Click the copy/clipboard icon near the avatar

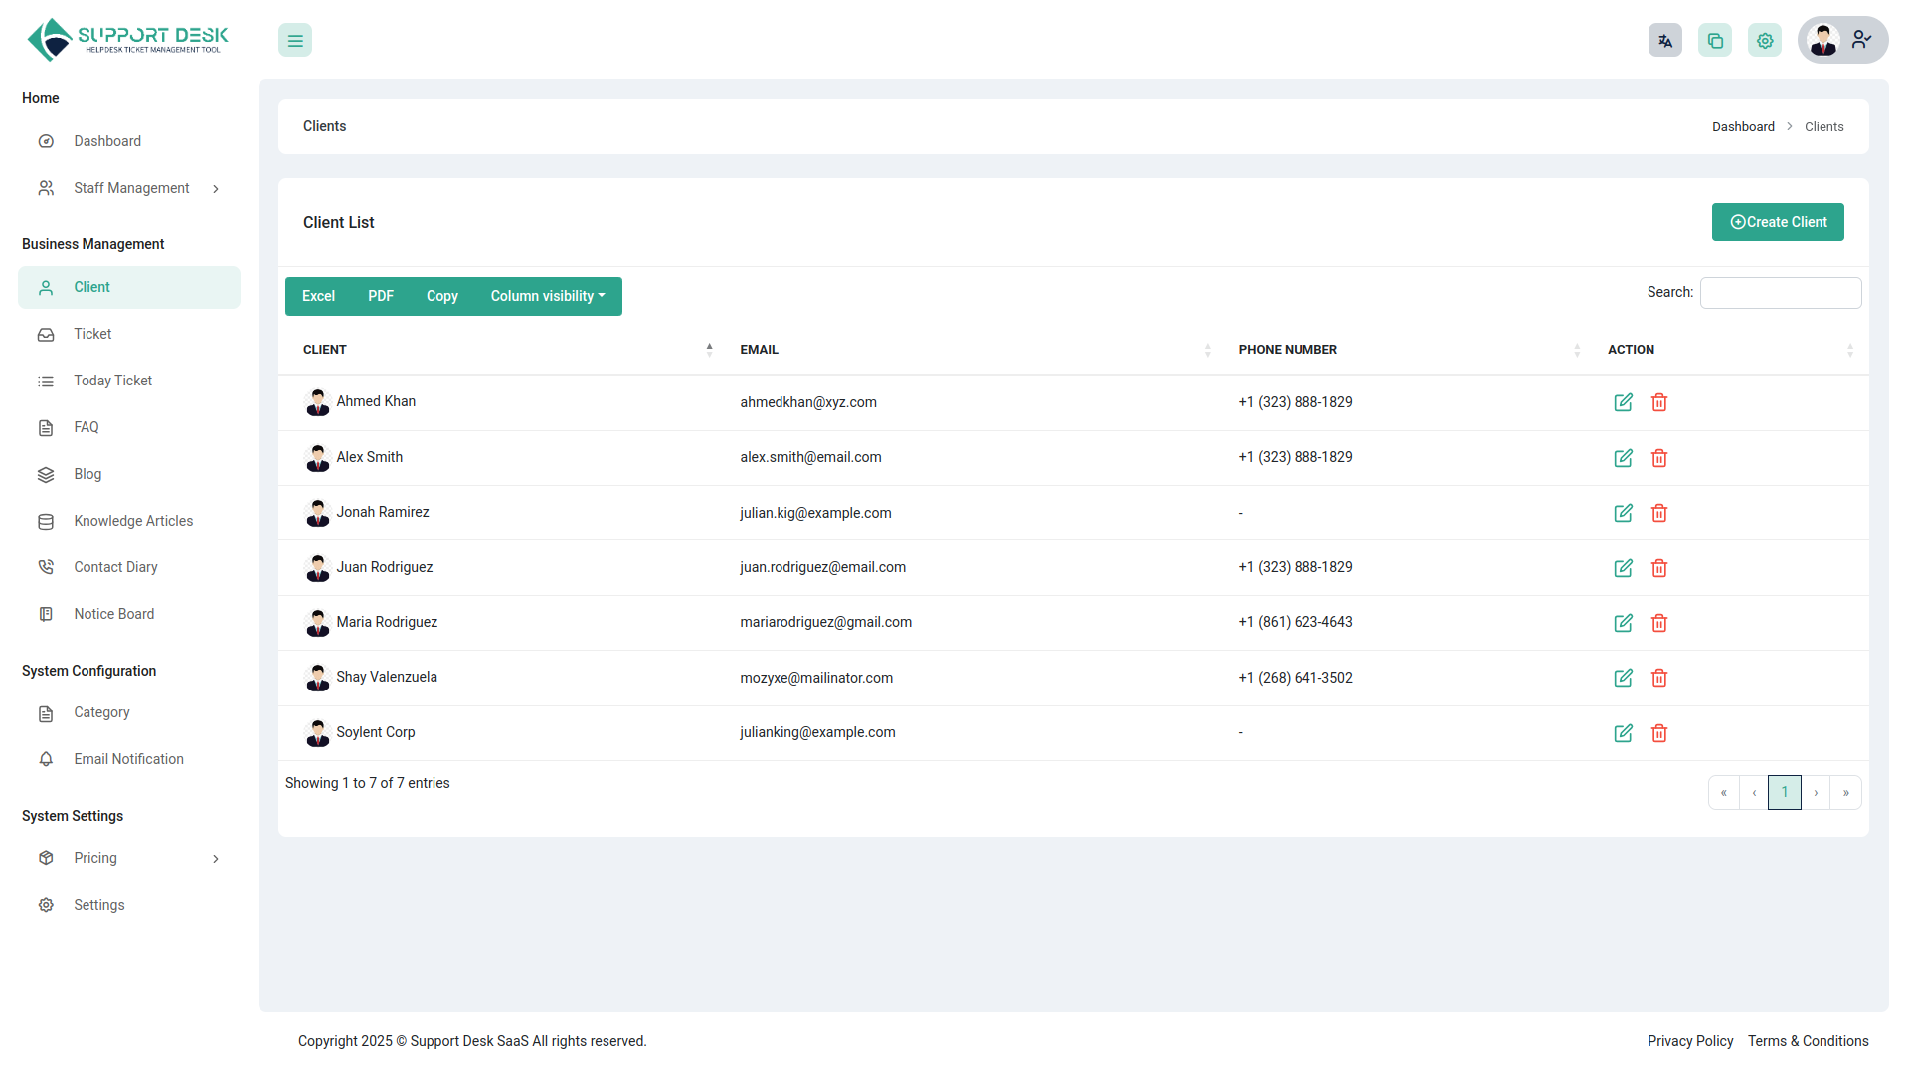(1715, 40)
